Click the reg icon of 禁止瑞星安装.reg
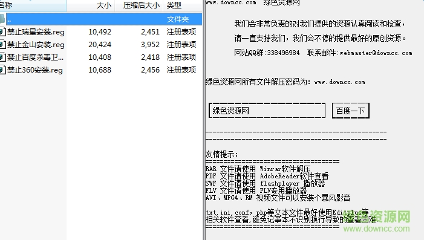 point(2,32)
